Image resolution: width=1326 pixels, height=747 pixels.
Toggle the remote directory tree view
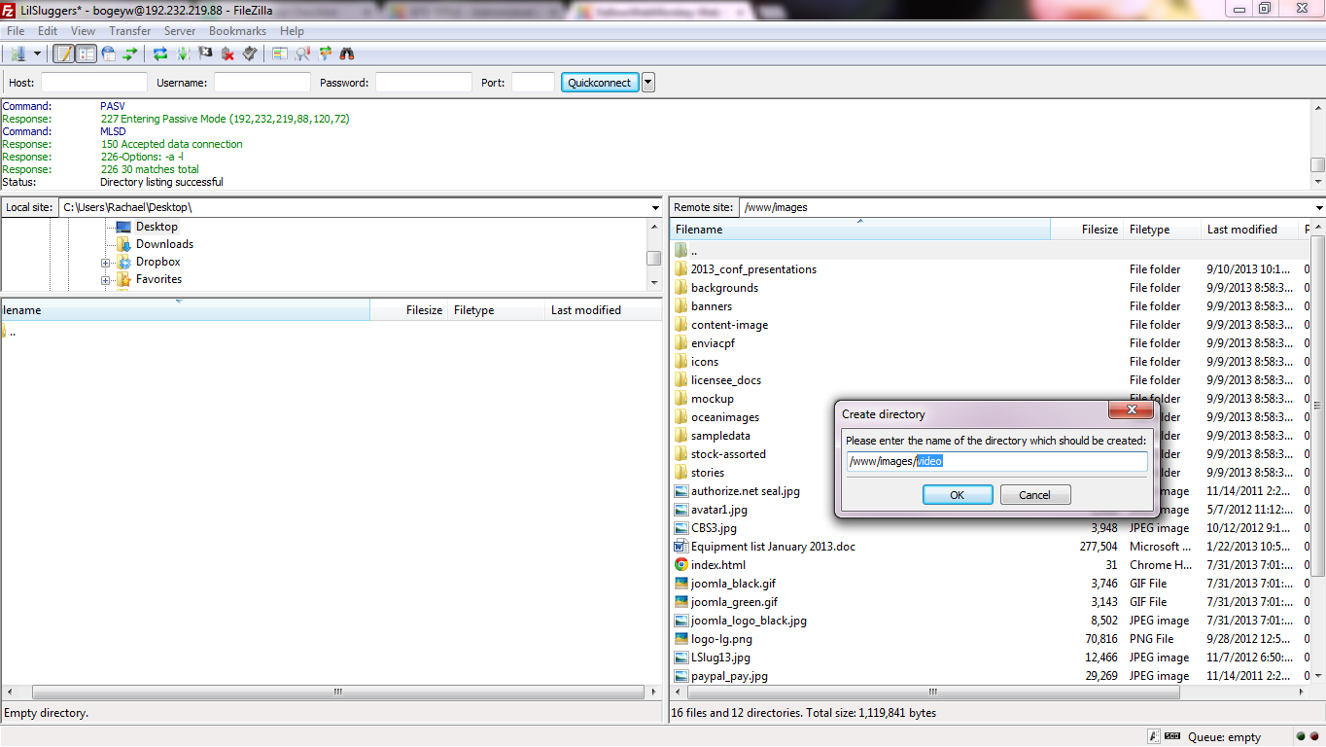coord(109,53)
